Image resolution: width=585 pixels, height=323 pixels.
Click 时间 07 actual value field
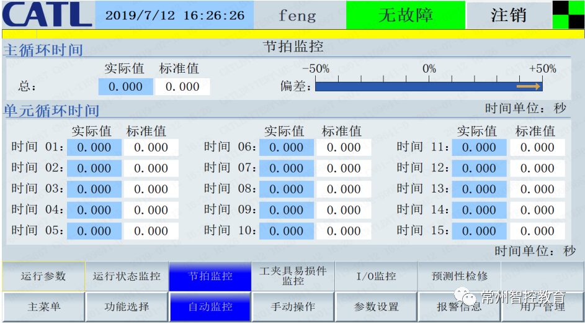(287, 168)
